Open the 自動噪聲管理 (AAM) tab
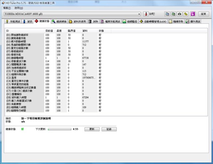 coord(153,21)
